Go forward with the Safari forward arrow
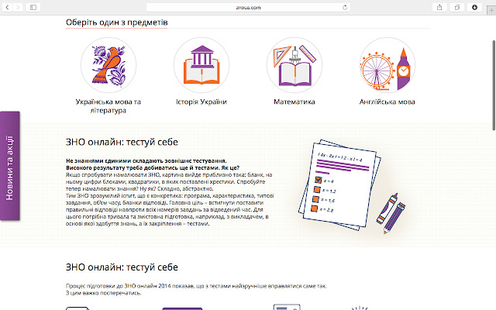 point(18,7)
